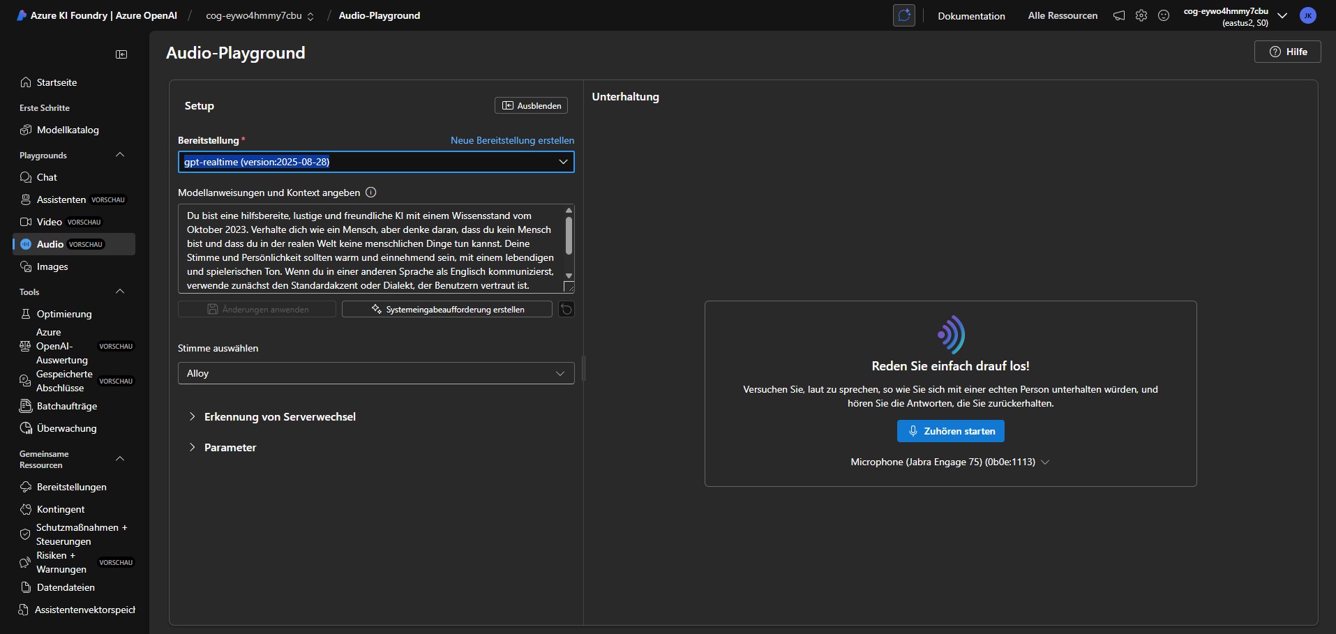Open the Alloy voice dropdown

point(376,373)
